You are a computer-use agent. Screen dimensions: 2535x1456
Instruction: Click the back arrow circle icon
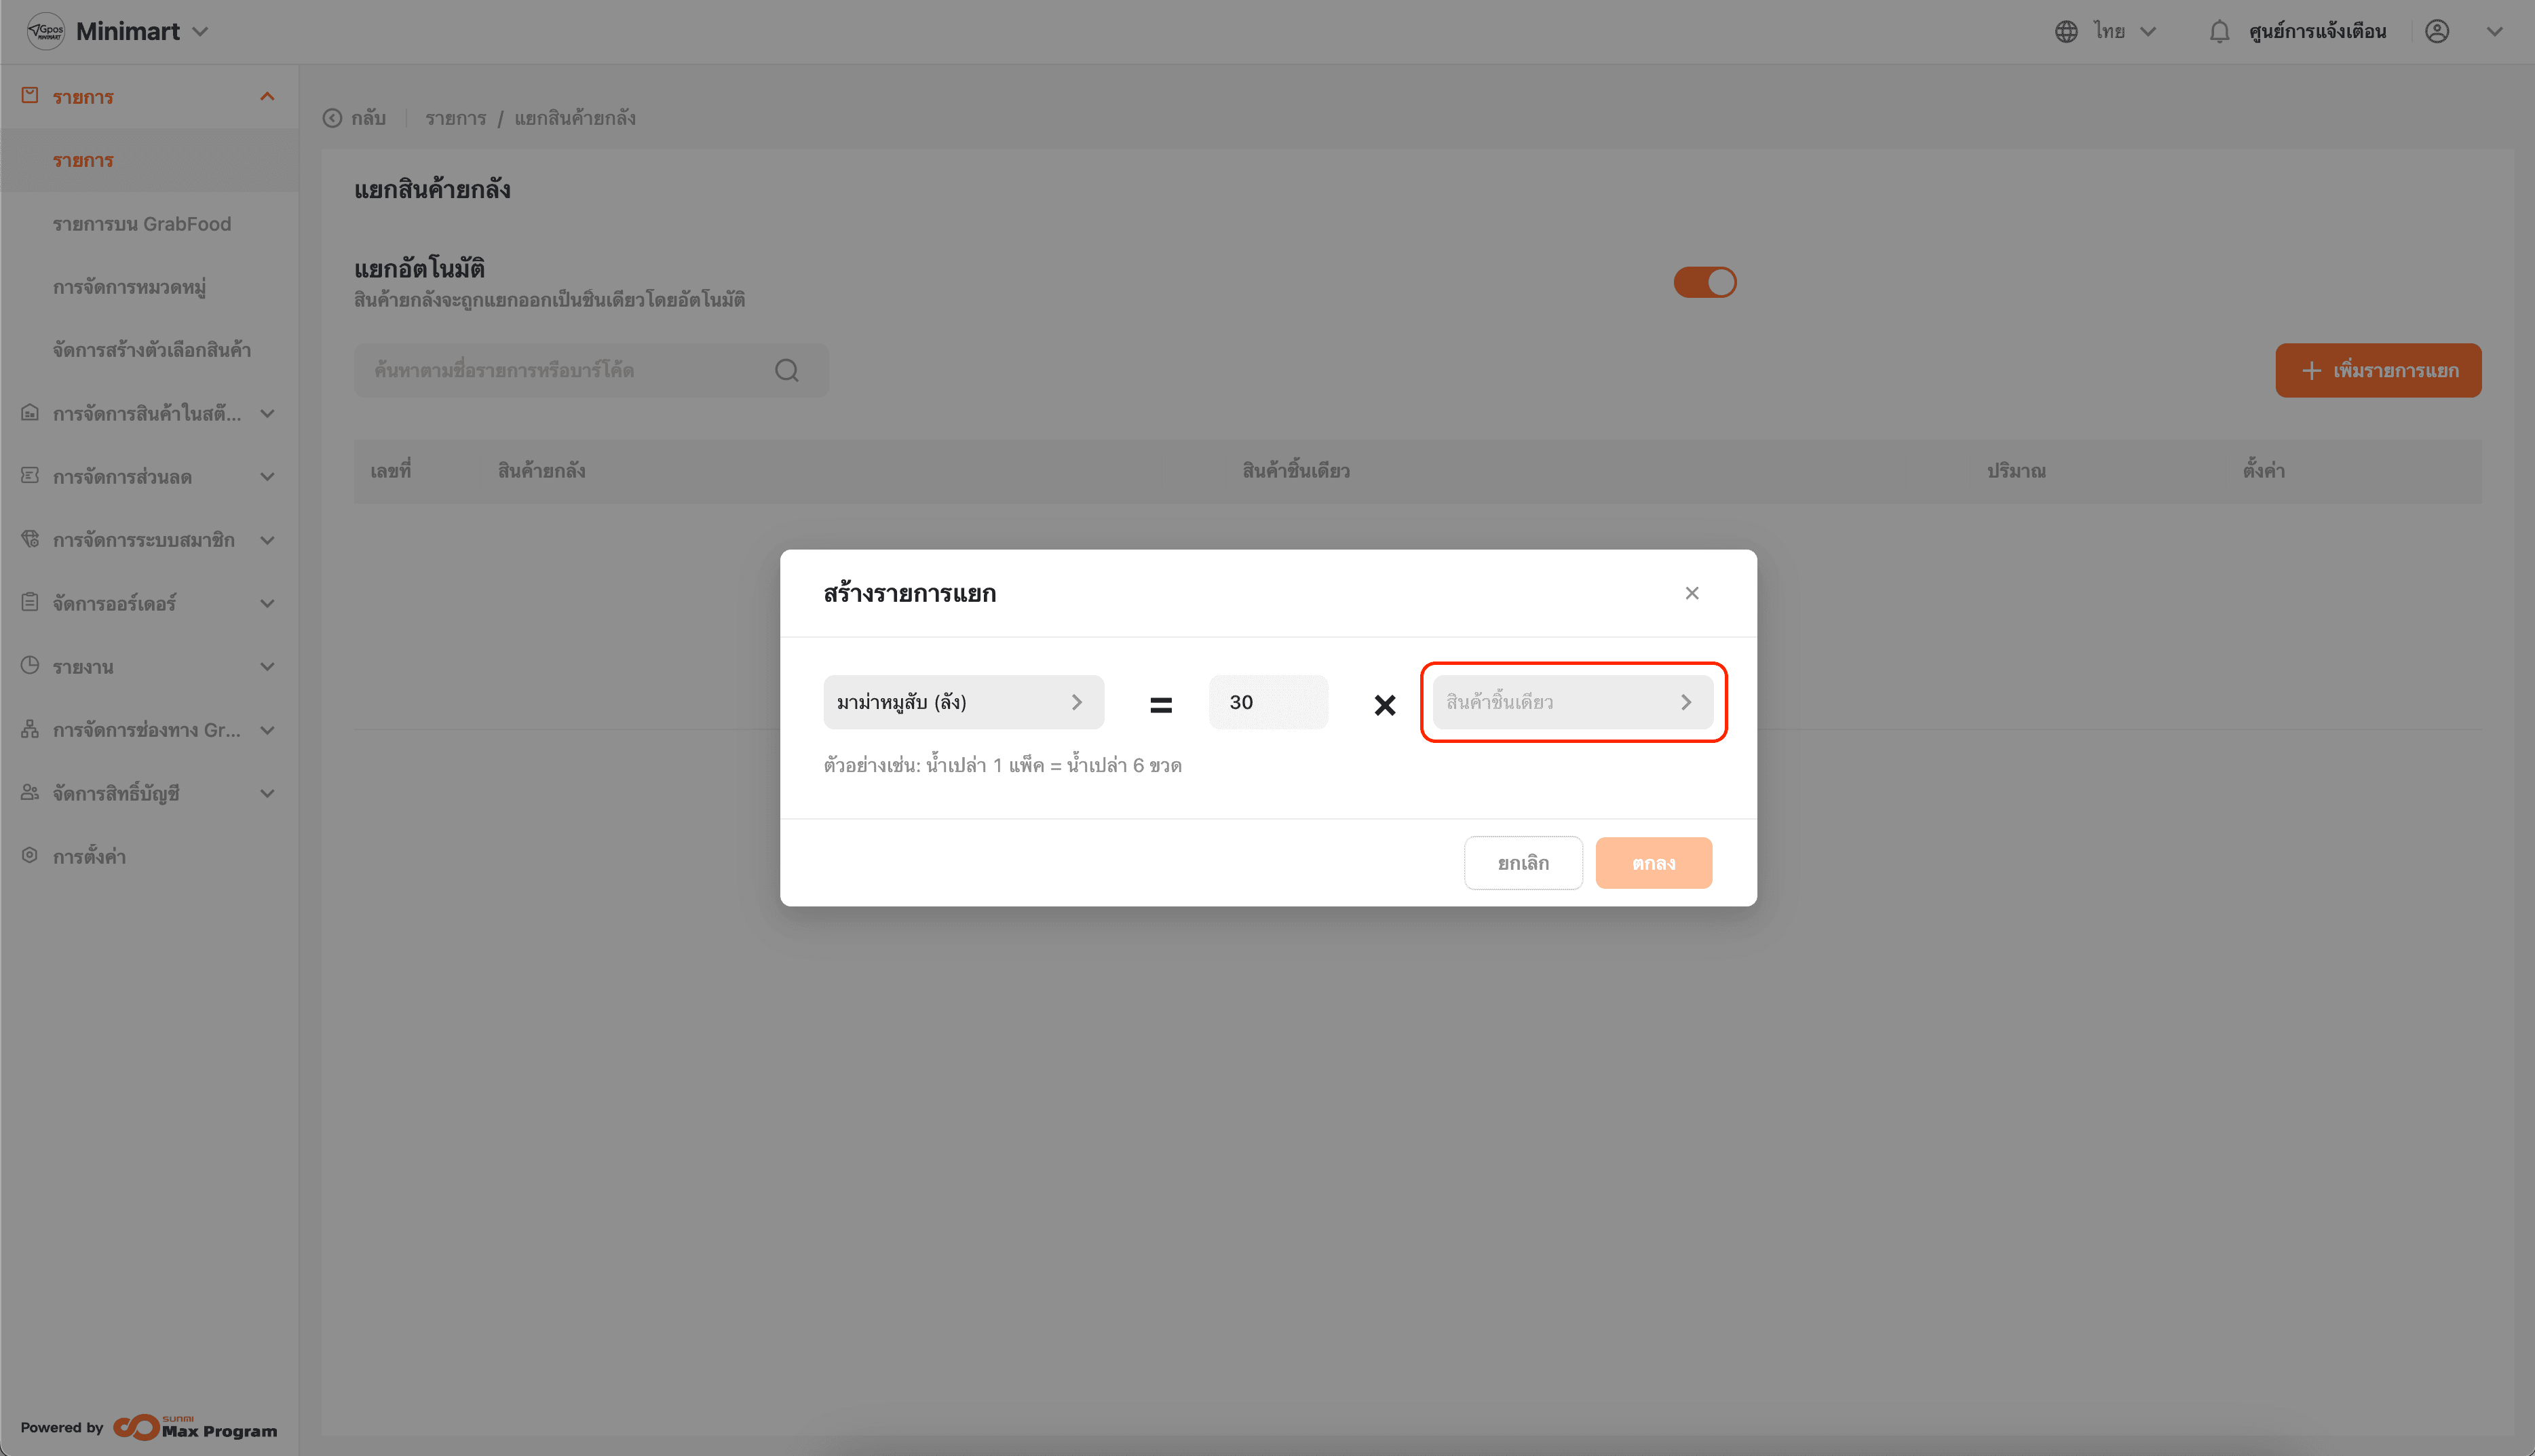(332, 118)
